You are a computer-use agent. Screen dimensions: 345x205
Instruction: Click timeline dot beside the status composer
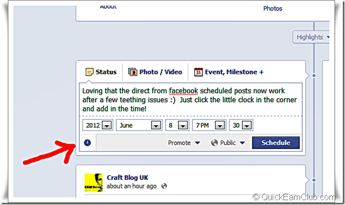pos(314,76)
